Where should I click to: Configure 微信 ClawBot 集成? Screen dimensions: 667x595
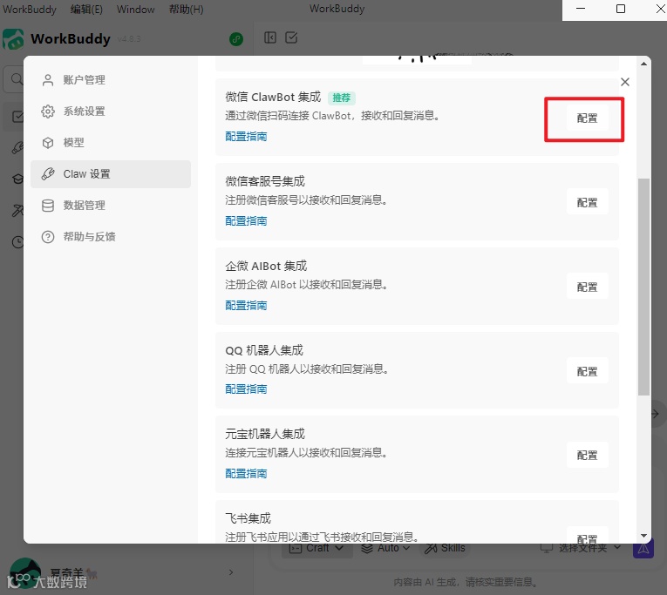click(587, 118)
